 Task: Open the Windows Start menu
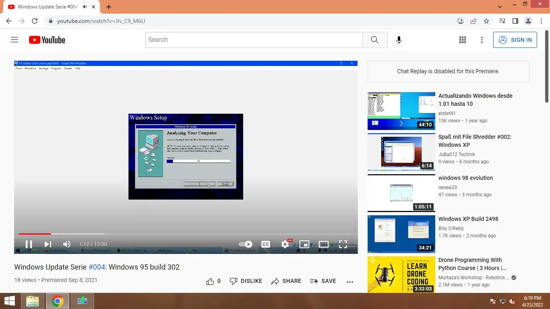10,301
